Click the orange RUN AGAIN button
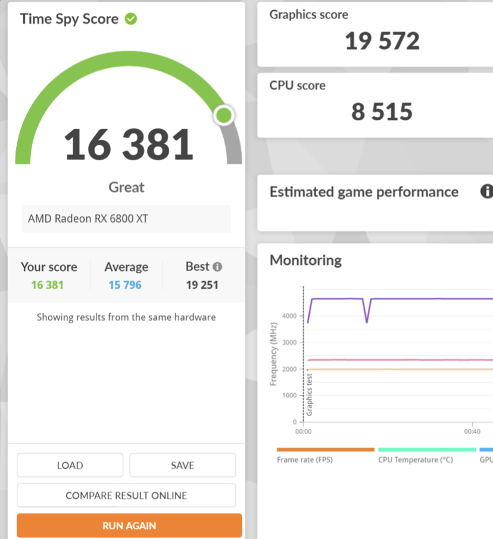 [x=129, y=525]
